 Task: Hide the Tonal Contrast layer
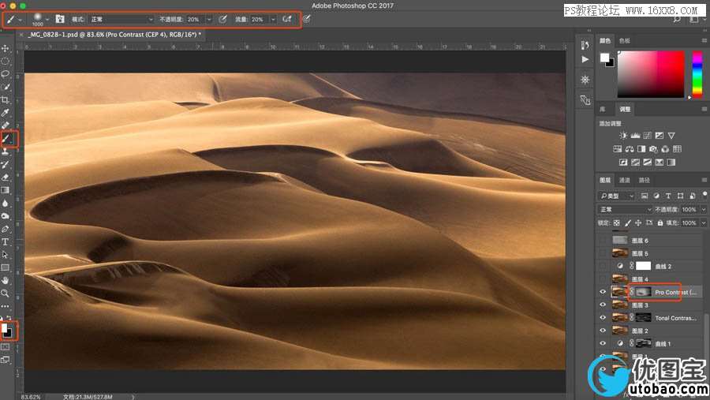point(603,317)
